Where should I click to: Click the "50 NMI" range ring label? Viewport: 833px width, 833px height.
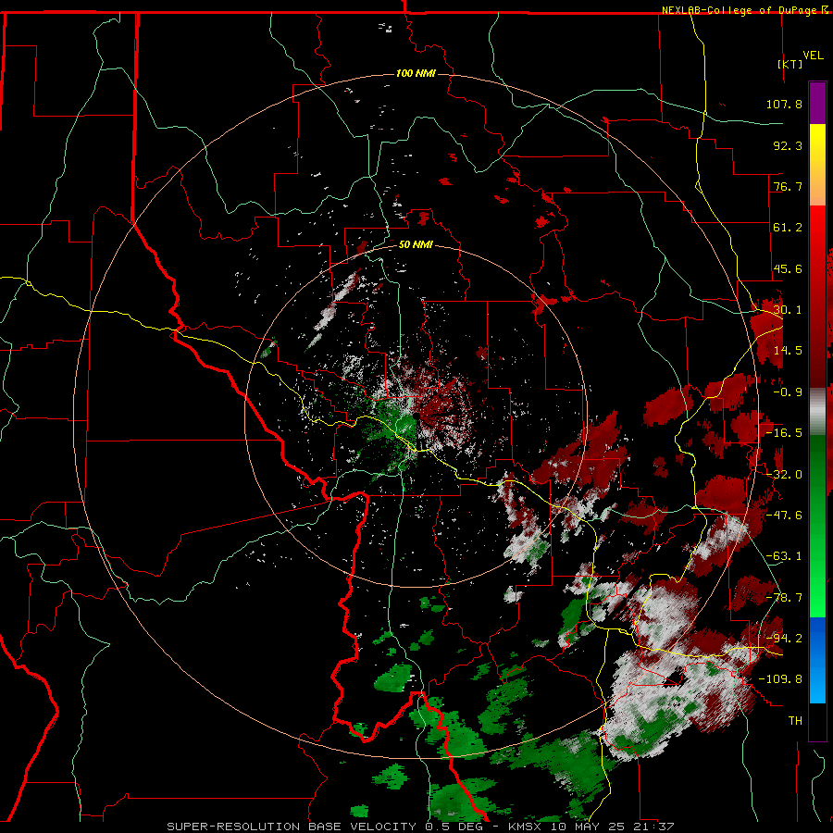tap(416, 244)
